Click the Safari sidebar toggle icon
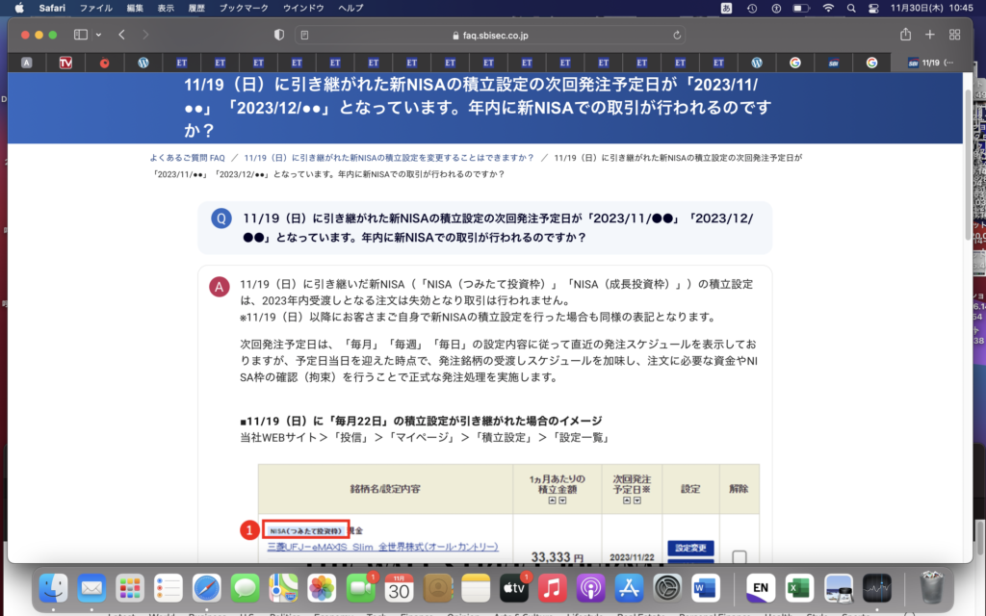This screenshot has width=986, height=616. [80, 35]
